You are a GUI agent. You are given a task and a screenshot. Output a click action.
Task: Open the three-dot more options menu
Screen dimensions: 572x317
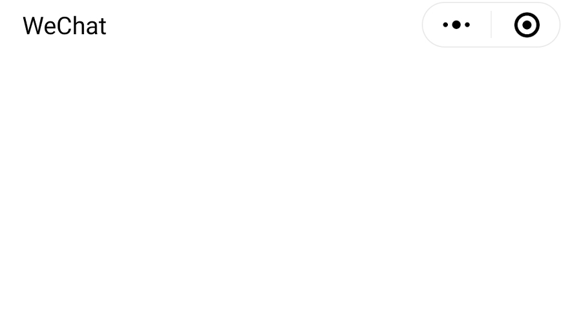tap(456, 25)
